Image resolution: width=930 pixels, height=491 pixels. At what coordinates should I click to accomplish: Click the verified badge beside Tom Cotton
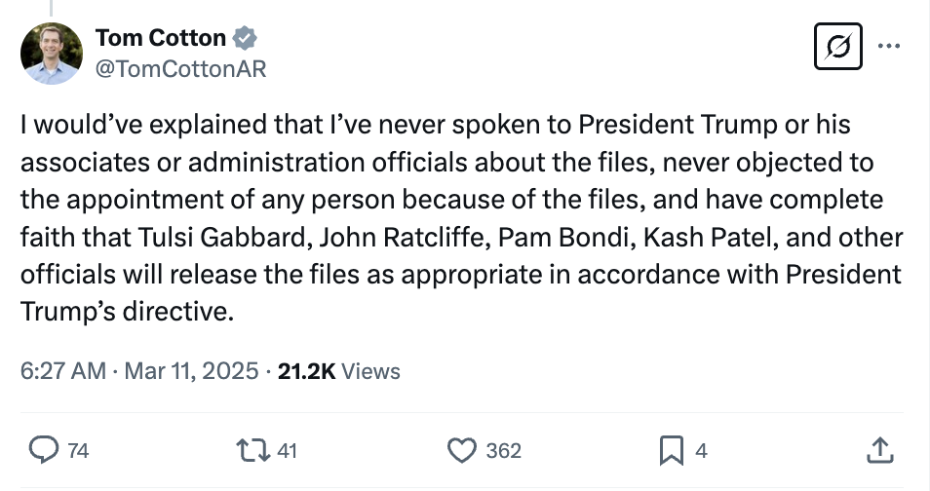coord(247,39)
